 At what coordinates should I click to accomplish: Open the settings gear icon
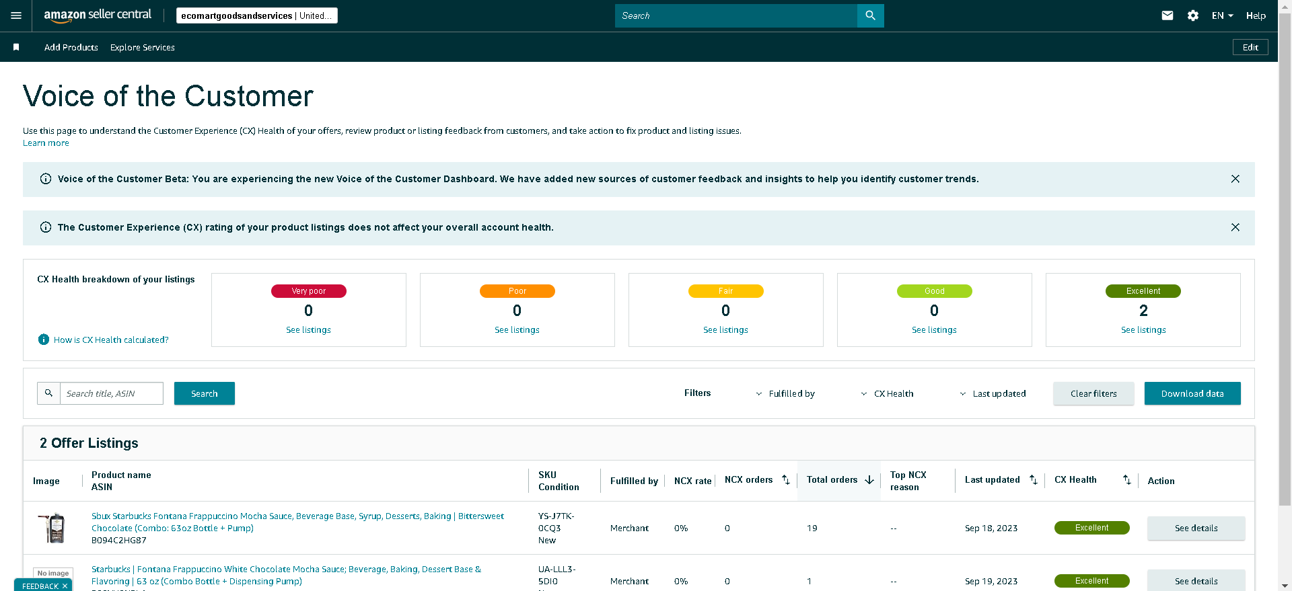tap(1193, 15)
